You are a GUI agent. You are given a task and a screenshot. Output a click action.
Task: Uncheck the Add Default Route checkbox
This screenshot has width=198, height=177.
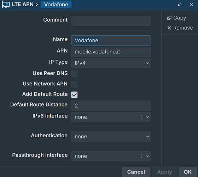(74, 95)
